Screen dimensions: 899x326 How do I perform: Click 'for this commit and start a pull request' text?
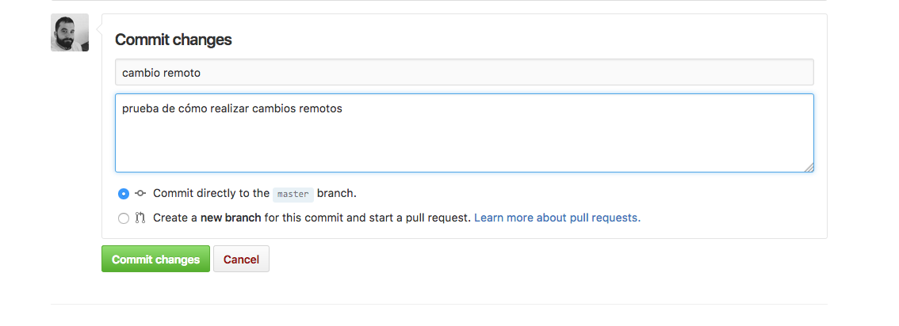click(x=367, y=218)
